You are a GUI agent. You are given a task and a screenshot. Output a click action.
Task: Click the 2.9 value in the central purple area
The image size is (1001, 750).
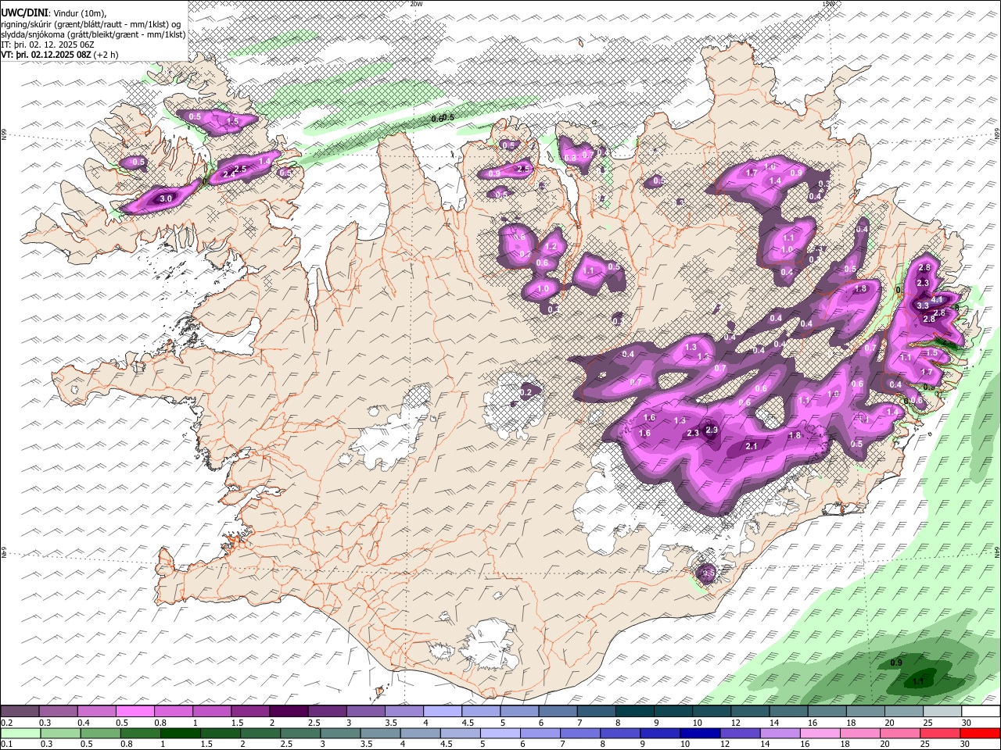(x=712, y=430)
